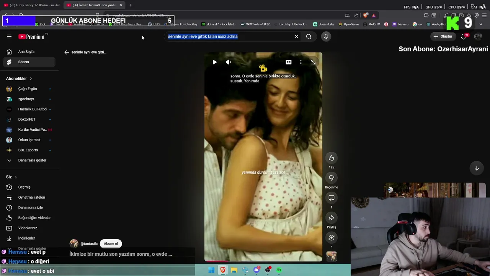Share the Short via Paylaş

coord(332,218)
